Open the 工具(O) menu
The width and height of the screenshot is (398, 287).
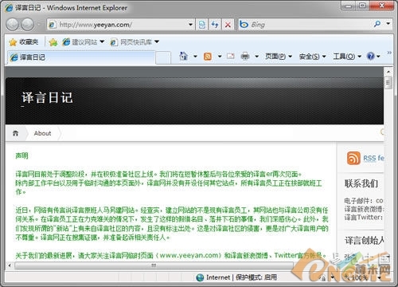(347, 57)
